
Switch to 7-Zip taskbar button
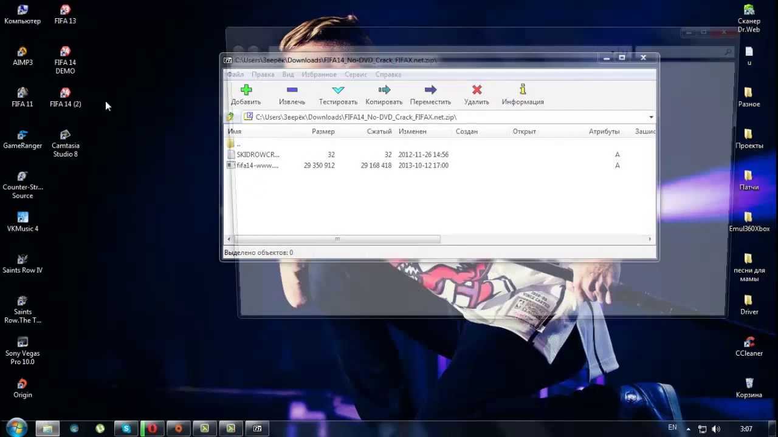click(x=257, y=429)
